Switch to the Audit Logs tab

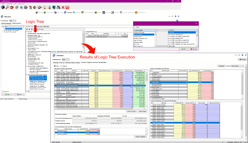[x=46, y=26]
